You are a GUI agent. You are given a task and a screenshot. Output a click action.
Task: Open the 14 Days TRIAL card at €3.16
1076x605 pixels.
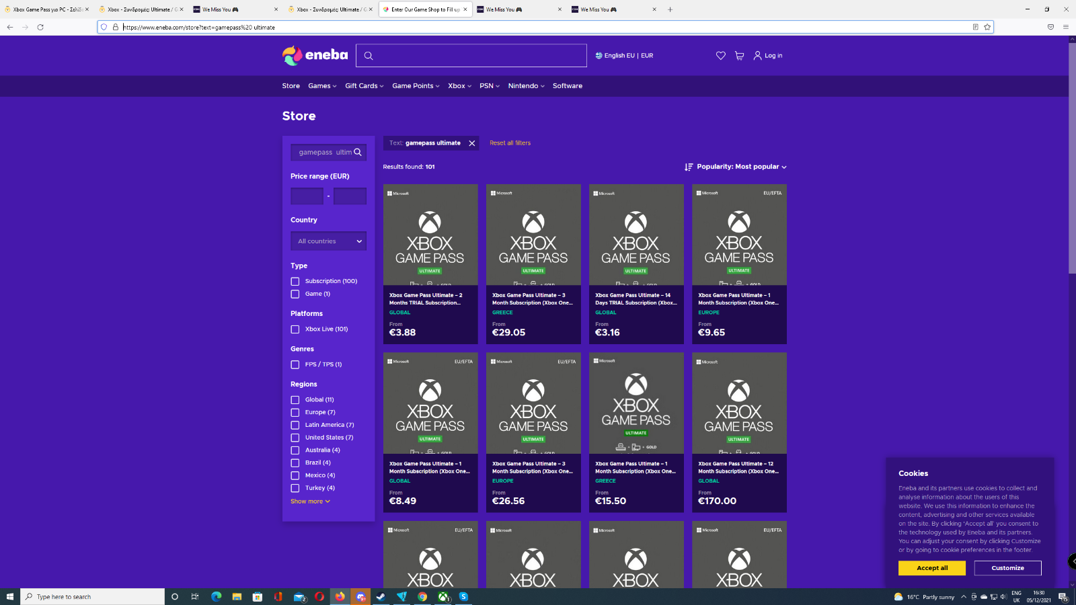636,264
